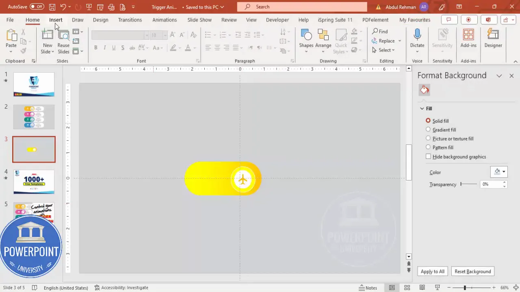Open the File menu
Viewport: 520px width, 292px height.
pyautogui.click(x=10, y=20)
